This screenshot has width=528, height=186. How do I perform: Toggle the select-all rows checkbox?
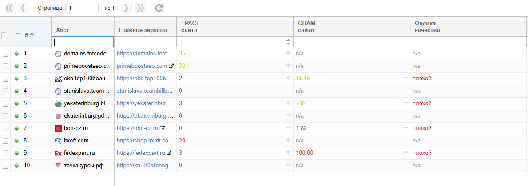pyautogui.click(x=4, y=36)
